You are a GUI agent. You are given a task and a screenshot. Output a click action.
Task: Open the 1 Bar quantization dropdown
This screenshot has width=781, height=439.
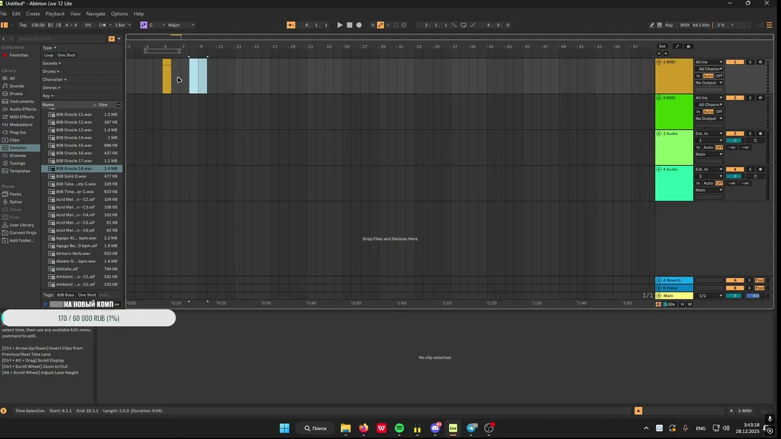click(121, 25)
